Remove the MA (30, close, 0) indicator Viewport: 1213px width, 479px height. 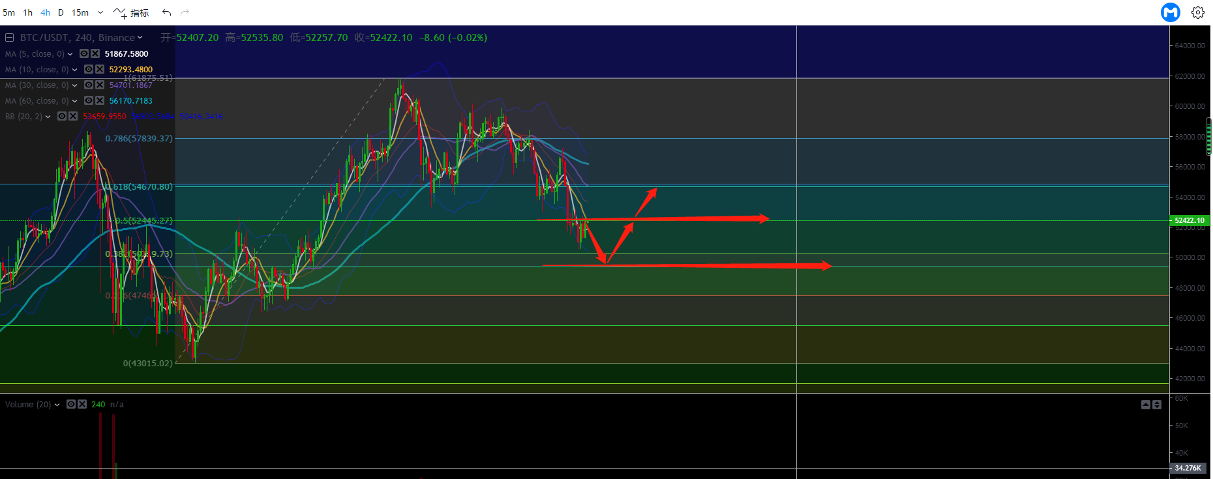[x=100, y=85]
